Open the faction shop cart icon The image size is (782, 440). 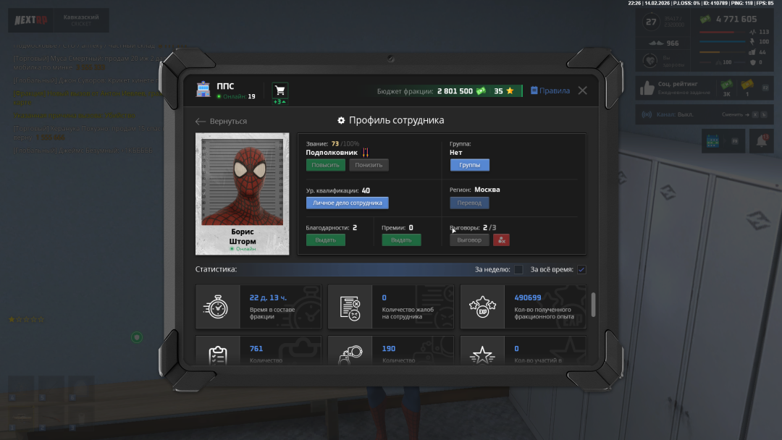279,90
